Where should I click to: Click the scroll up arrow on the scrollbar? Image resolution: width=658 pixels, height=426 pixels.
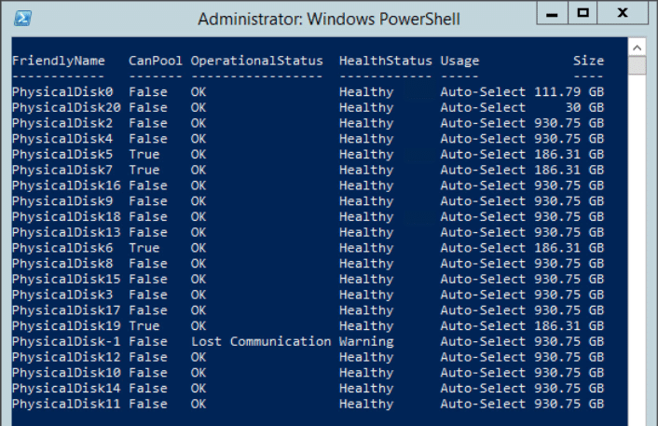[x=637, y=48]
